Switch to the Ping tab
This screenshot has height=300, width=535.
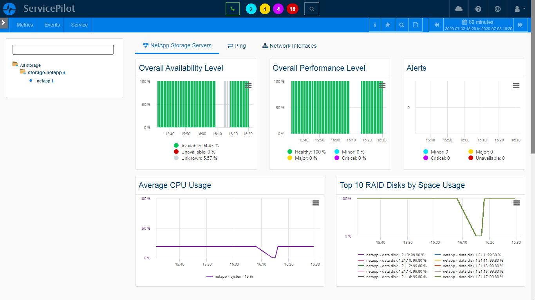(x=237, y=46)
